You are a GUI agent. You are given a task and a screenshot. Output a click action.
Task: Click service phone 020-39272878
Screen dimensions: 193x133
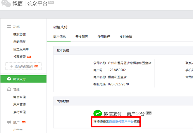coord(118,84)
